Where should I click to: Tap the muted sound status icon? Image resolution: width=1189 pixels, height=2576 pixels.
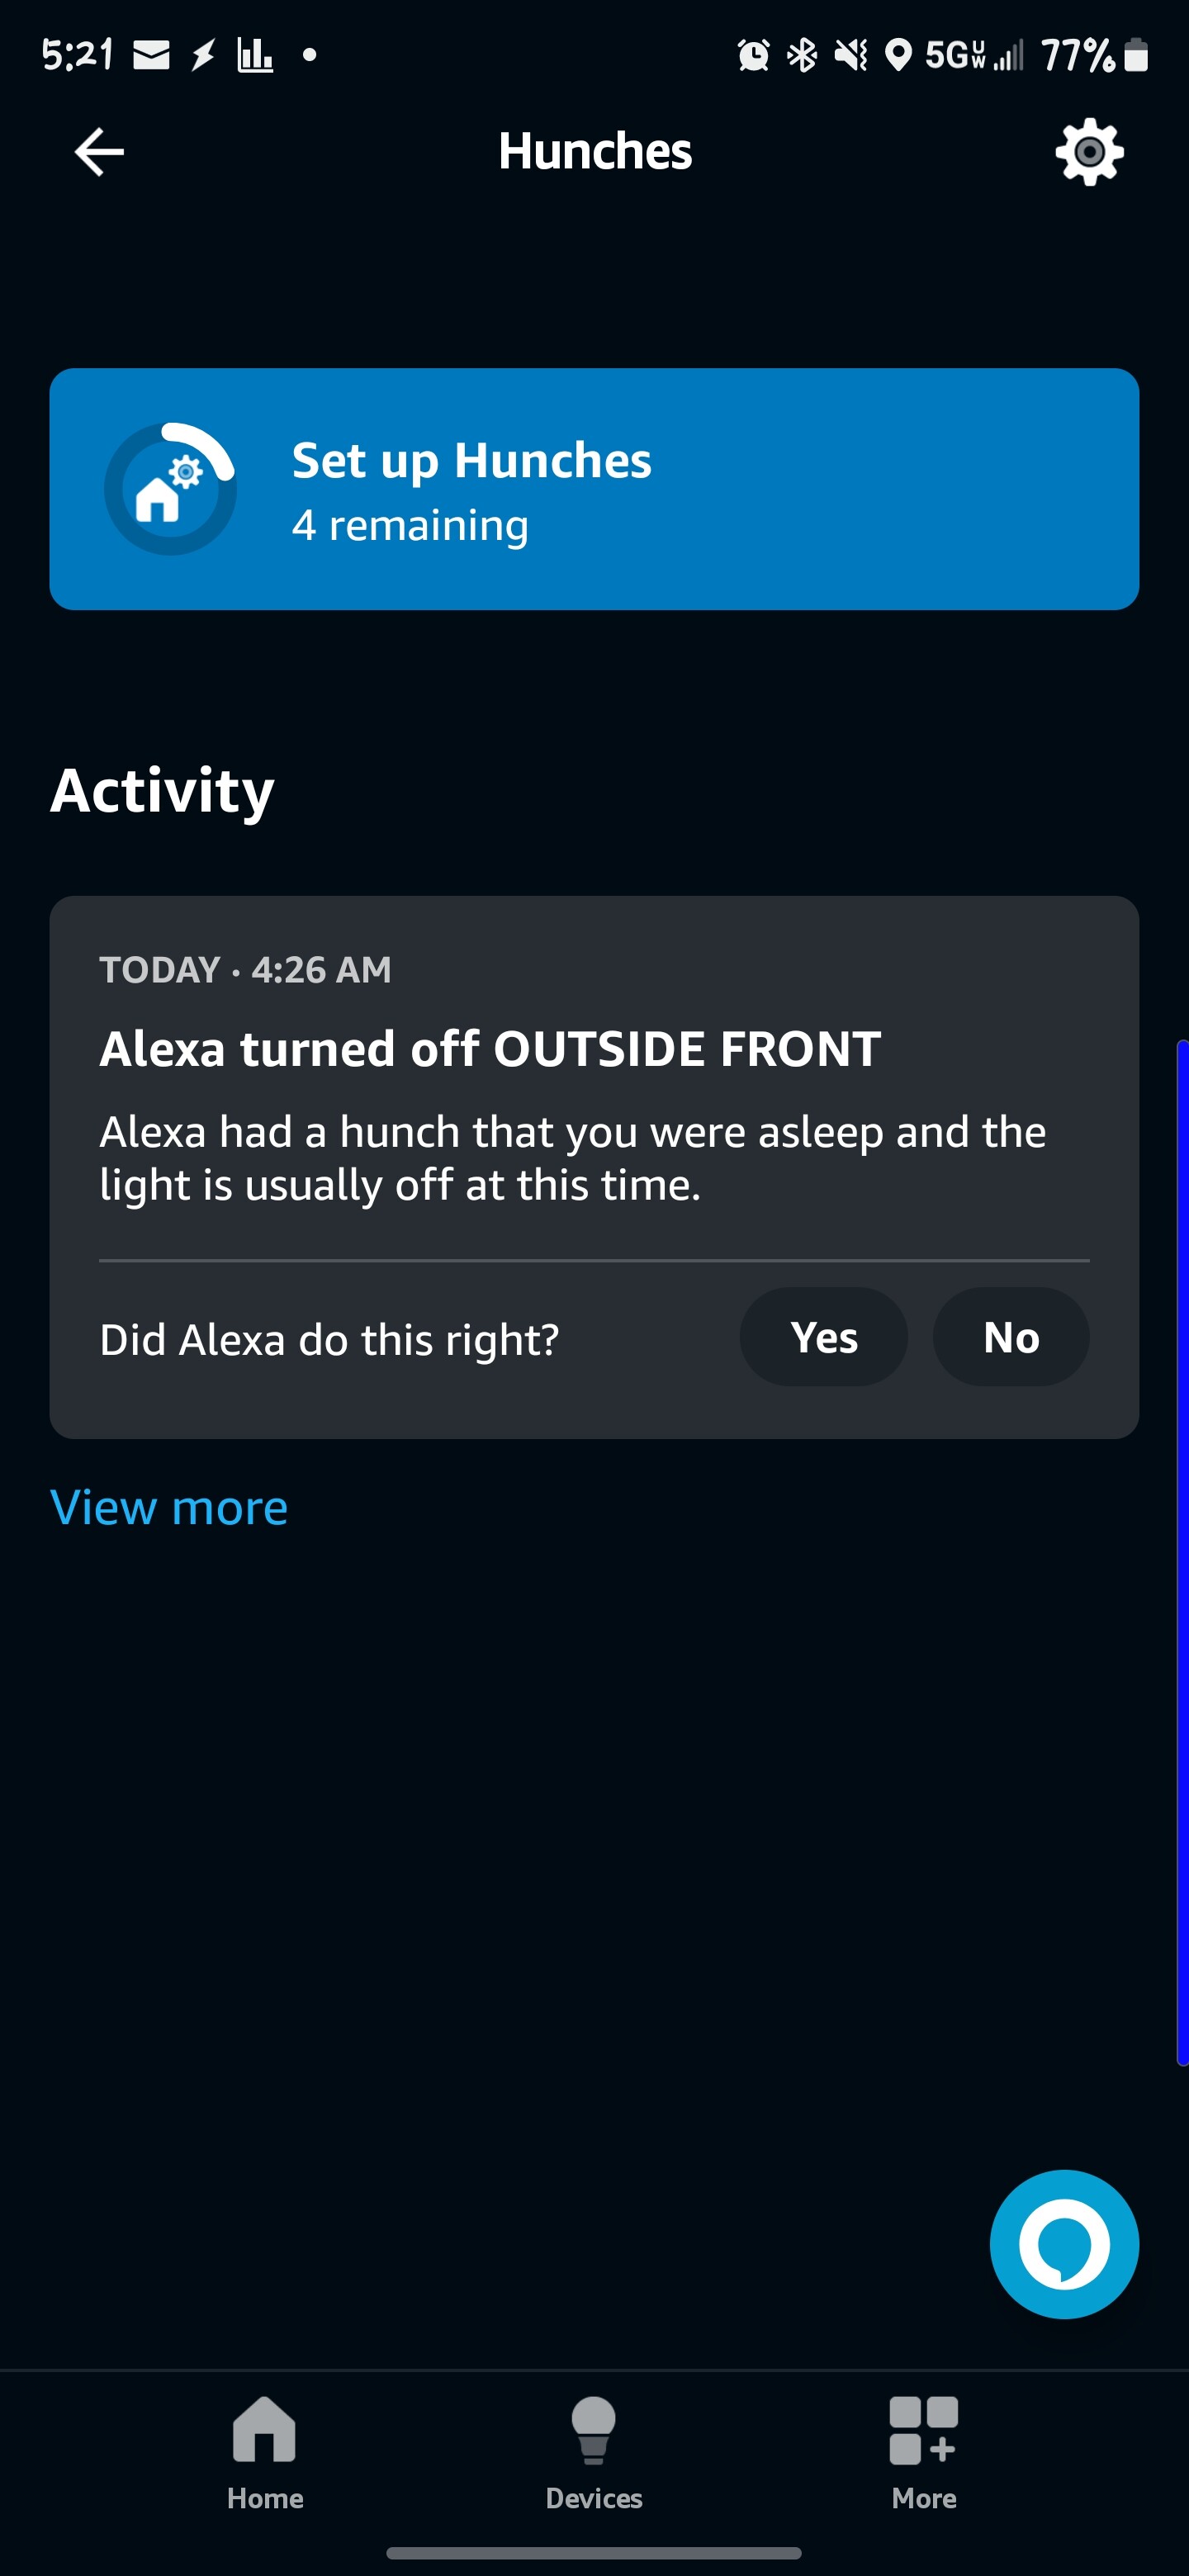(x=851, y=55)
